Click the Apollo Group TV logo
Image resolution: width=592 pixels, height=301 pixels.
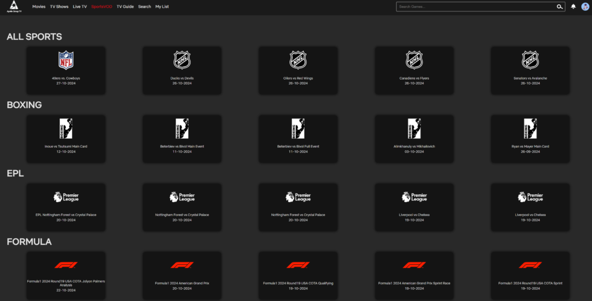point(13,7)
